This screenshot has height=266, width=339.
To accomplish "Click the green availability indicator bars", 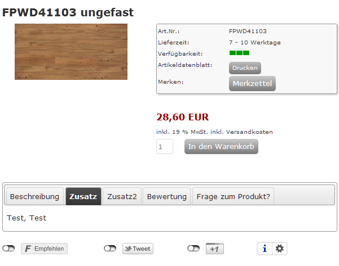I will 239,53.
